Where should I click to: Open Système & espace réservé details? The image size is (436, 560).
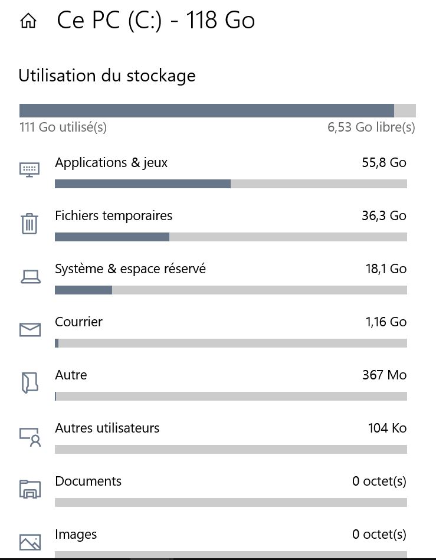[x=130, y=269]
